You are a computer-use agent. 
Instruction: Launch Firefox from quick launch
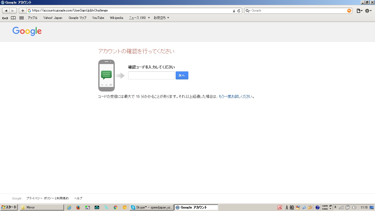78,207
